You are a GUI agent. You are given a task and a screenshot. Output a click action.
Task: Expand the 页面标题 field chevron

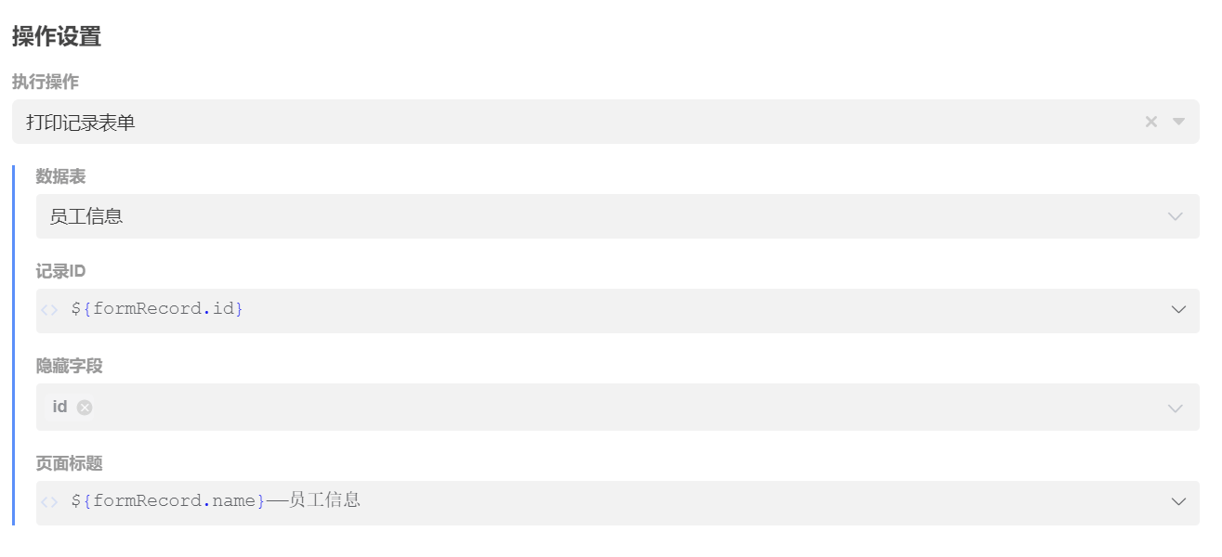pos(1178,502)
